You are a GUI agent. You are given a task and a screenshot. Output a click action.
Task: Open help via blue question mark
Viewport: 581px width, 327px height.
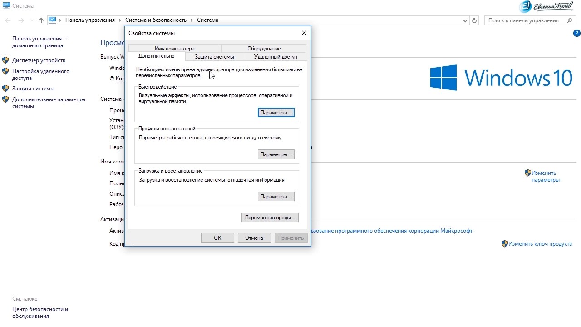pyautogui.click(x=577, y=33)
